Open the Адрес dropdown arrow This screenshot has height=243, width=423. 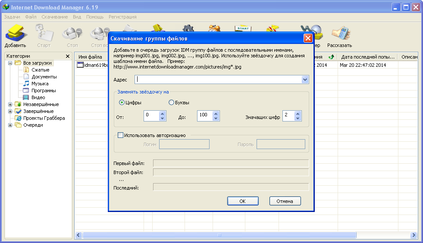305,80
